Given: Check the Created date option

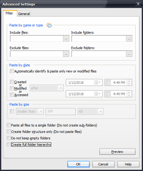Looking at the screenshot, I should (x=12, y=82).
